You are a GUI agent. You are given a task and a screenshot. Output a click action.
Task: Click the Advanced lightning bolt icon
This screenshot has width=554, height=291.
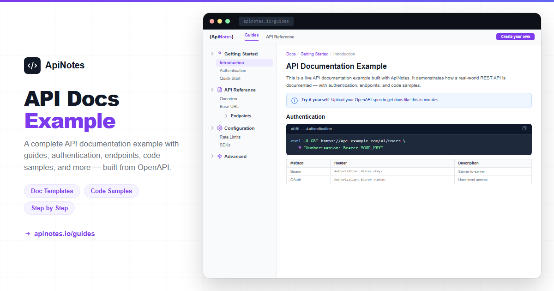(220, 157)
